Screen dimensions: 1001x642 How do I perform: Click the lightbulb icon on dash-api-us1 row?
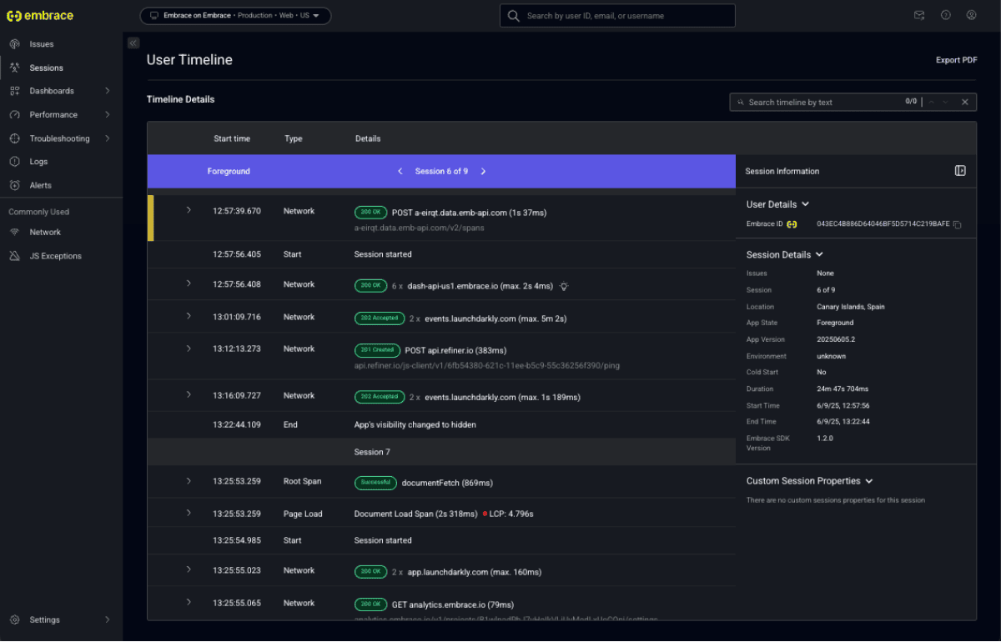[x=565, y=286]
